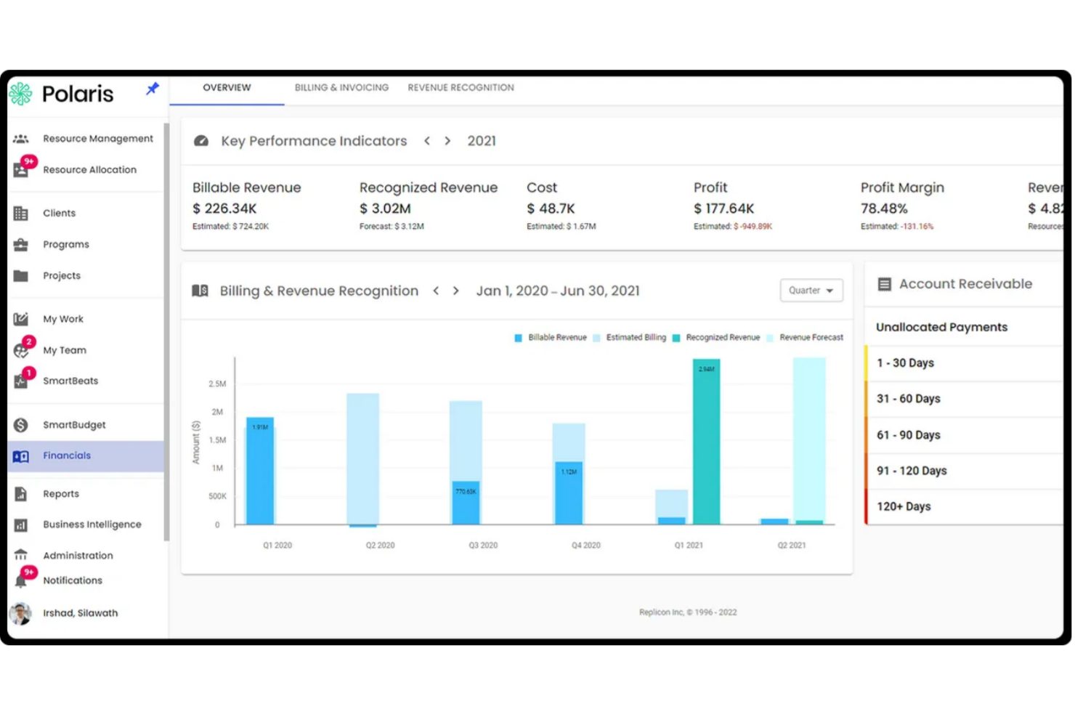
Task: Click the Resource Management people icon
Action: [x=21, y=139]
